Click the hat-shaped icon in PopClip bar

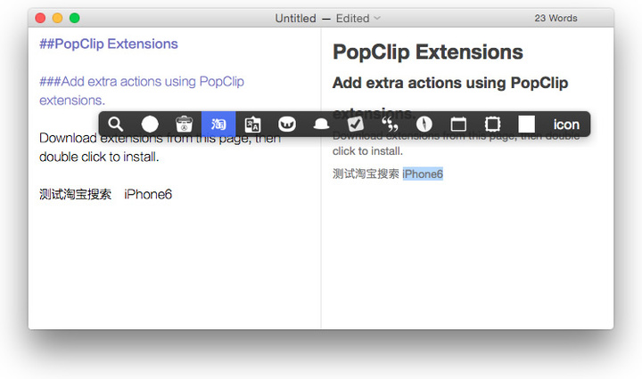click(x=321, y=125)
